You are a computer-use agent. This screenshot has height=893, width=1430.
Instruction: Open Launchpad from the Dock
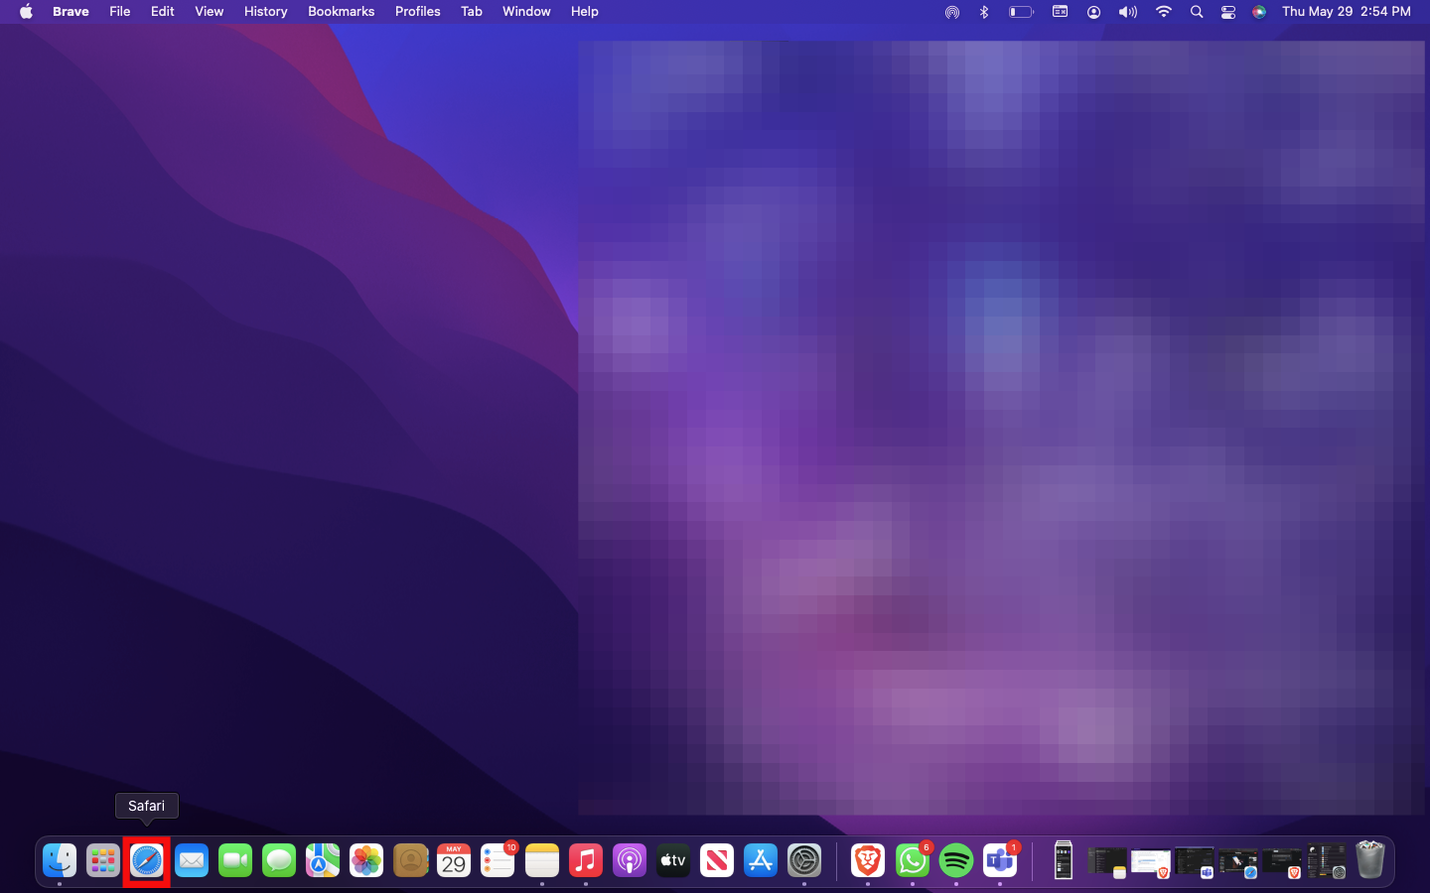pyautogui.click(x=103, y=860)
